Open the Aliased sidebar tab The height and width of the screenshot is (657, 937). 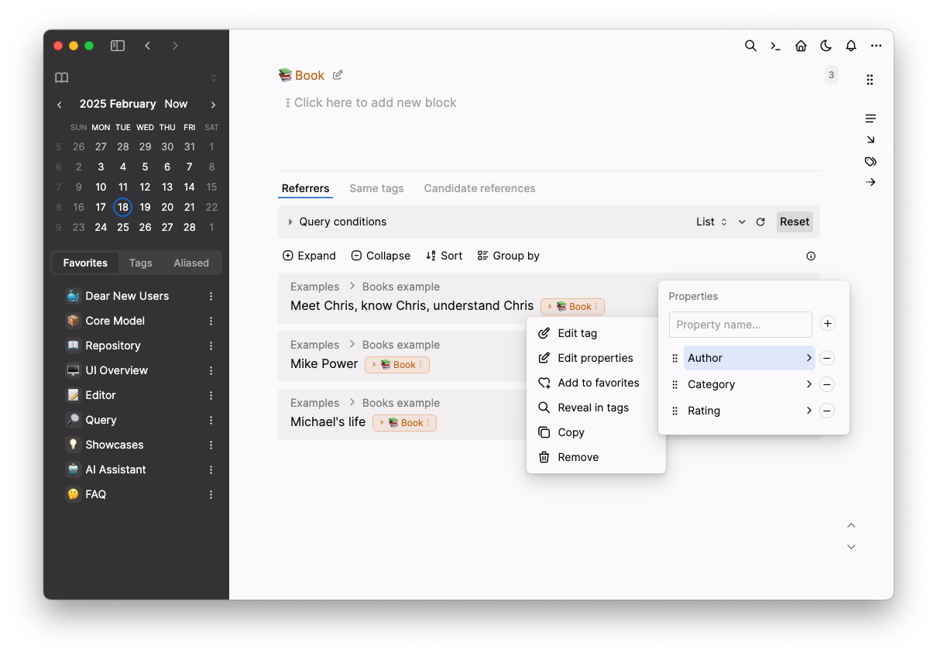(x=191, y=263)
